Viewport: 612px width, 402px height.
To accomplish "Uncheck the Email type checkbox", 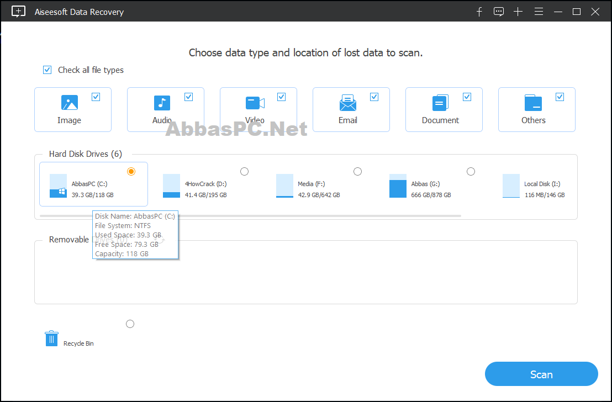I will (374, 97).
